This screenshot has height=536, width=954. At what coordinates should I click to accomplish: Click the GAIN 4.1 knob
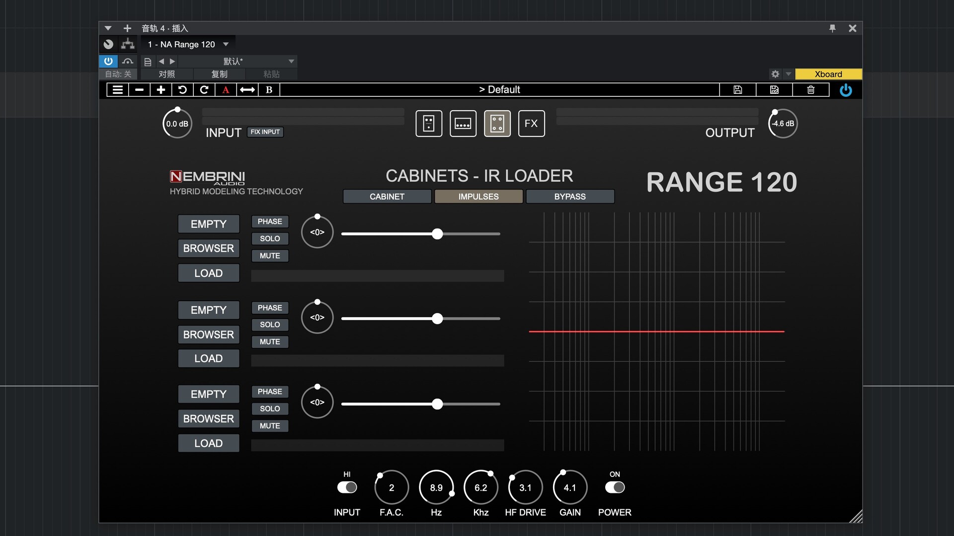(570, 487)
